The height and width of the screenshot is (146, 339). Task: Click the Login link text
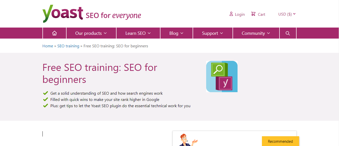point(240,15)
